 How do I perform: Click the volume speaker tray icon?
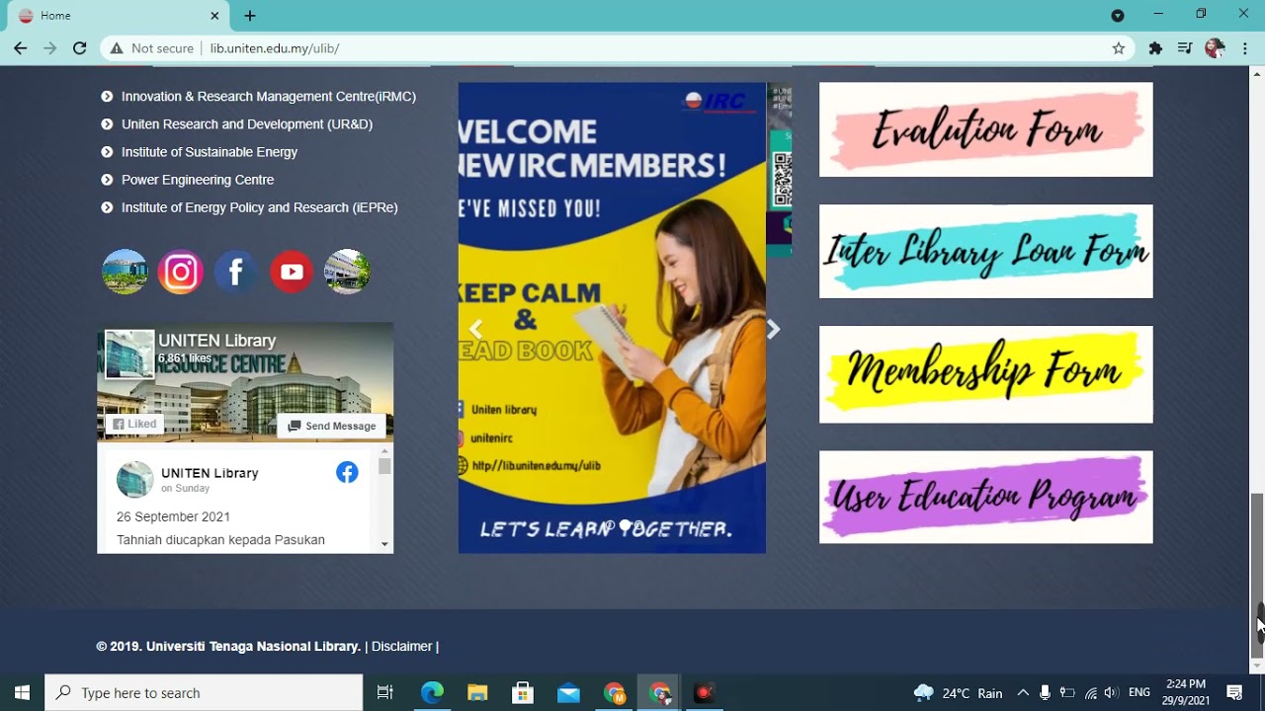pos(1112,693)
